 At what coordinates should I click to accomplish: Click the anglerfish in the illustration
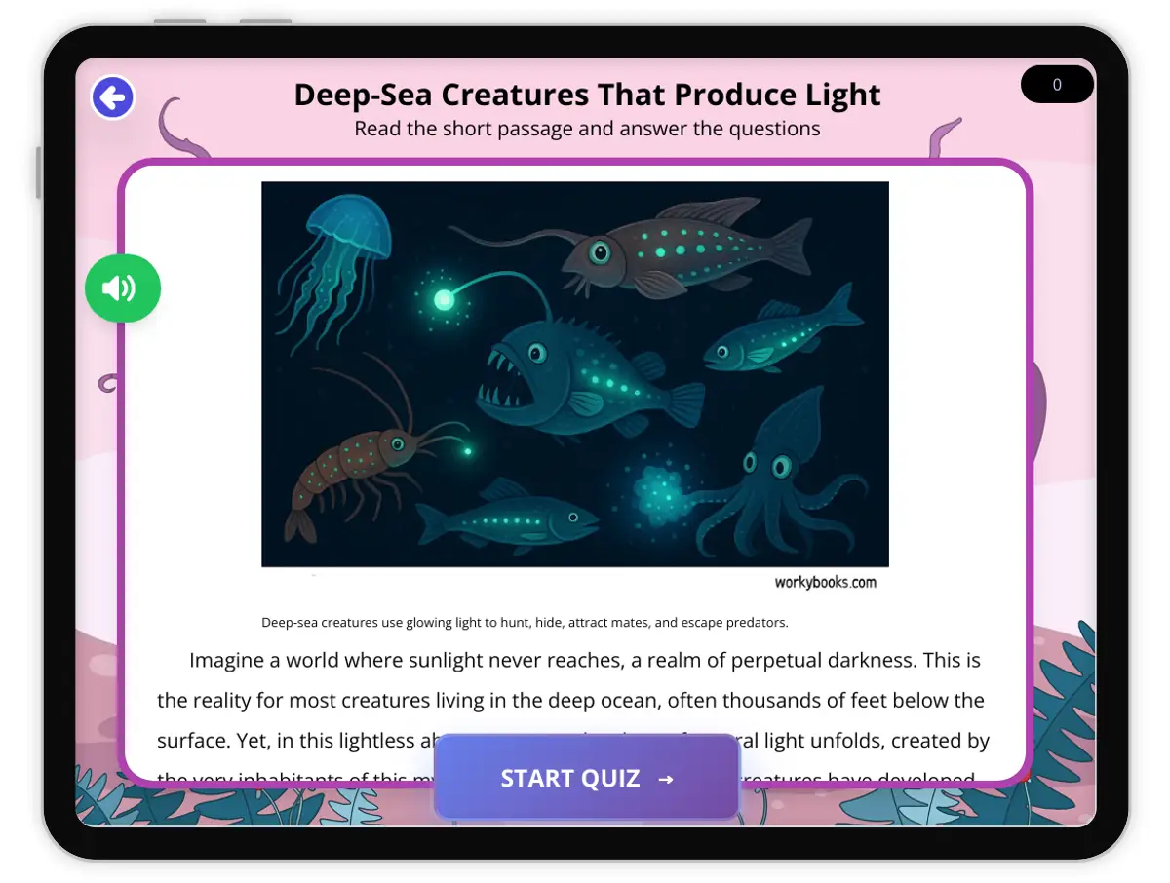click(585, 375)
